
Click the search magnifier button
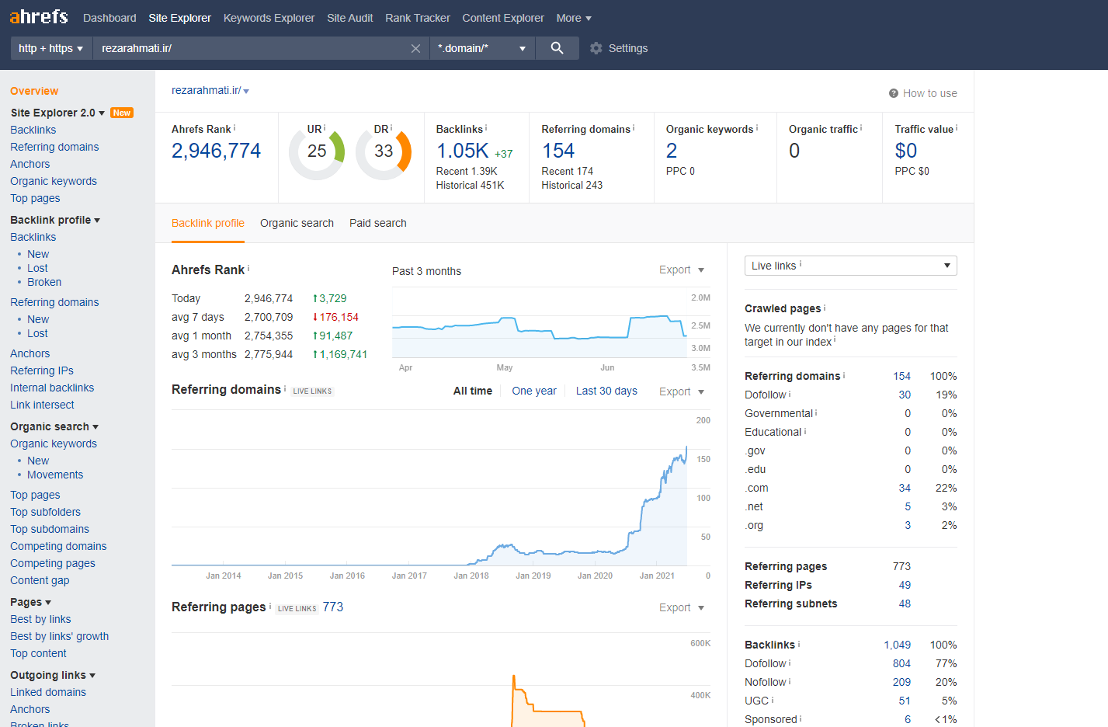point(557,48)
